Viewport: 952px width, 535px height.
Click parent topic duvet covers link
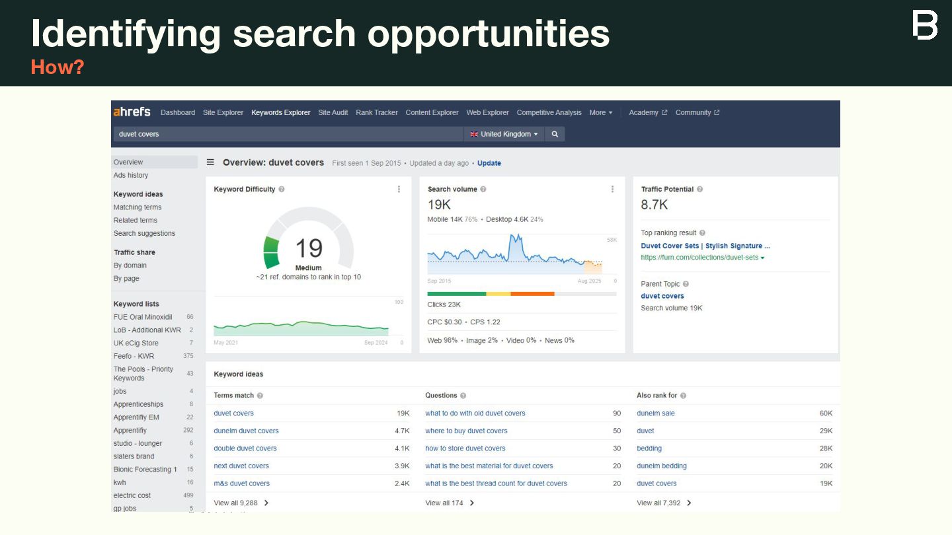662,297
